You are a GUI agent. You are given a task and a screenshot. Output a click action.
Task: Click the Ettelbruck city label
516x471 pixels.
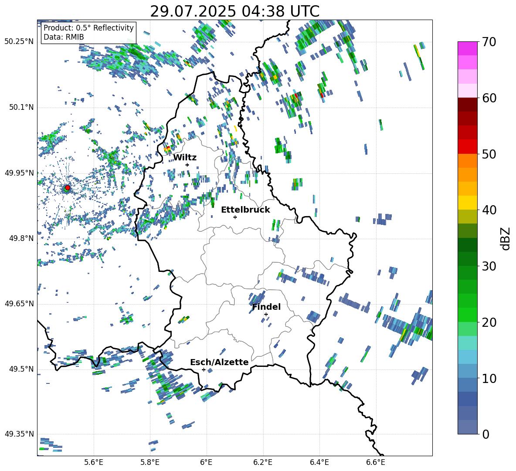(x=245, y=210)
